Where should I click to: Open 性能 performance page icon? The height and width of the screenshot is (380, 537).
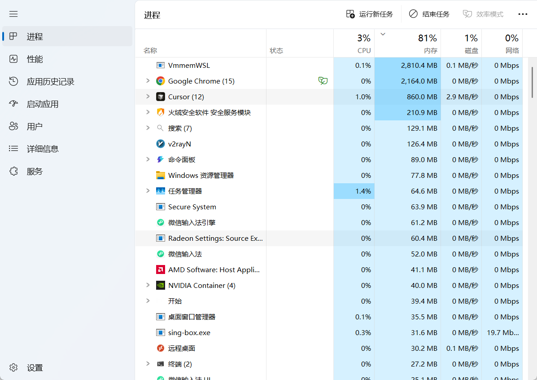pyautogui.click(x=13, y=59)
